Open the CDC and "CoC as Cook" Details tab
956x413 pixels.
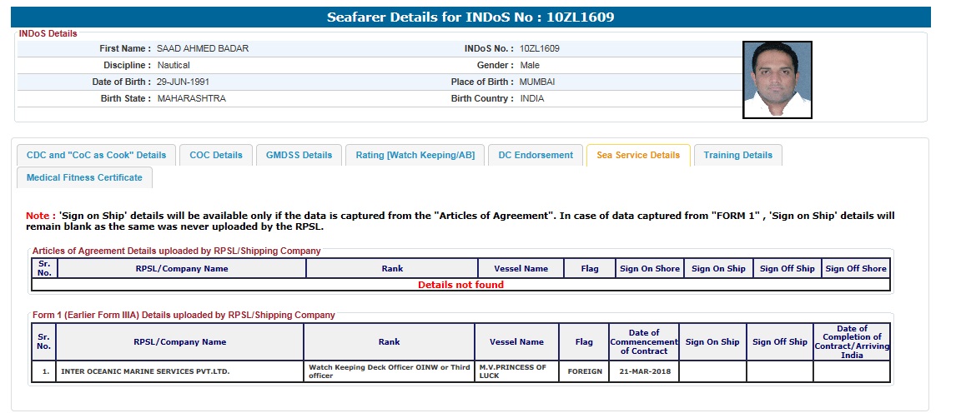click(96, 155)
